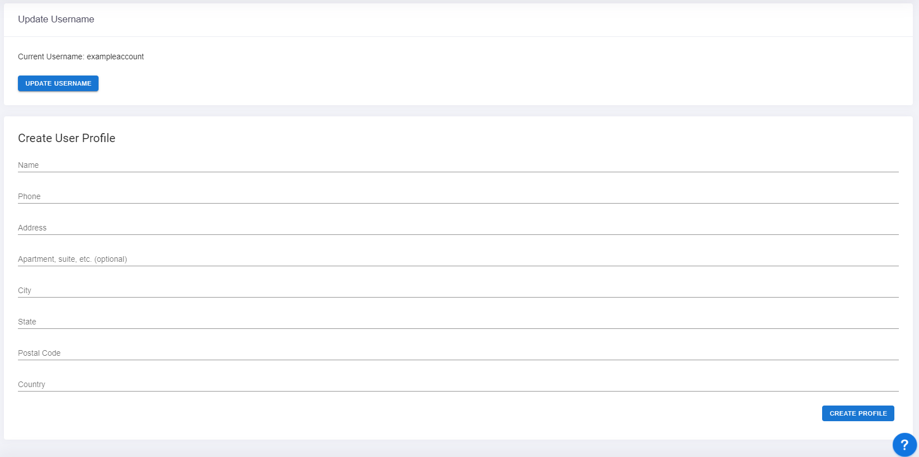
Task: Select the City input field
Action: [458, 290]
